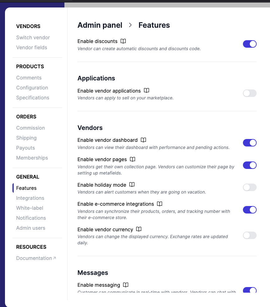Disable the Enable discounts toggle
This screenshot has width=270, height=307.
click(249, 44)
